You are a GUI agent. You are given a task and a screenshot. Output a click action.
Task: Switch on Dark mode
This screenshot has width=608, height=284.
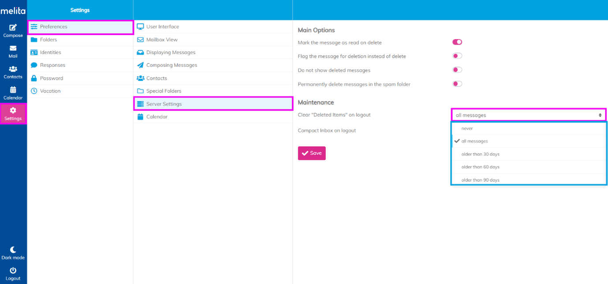pos(13,253)
